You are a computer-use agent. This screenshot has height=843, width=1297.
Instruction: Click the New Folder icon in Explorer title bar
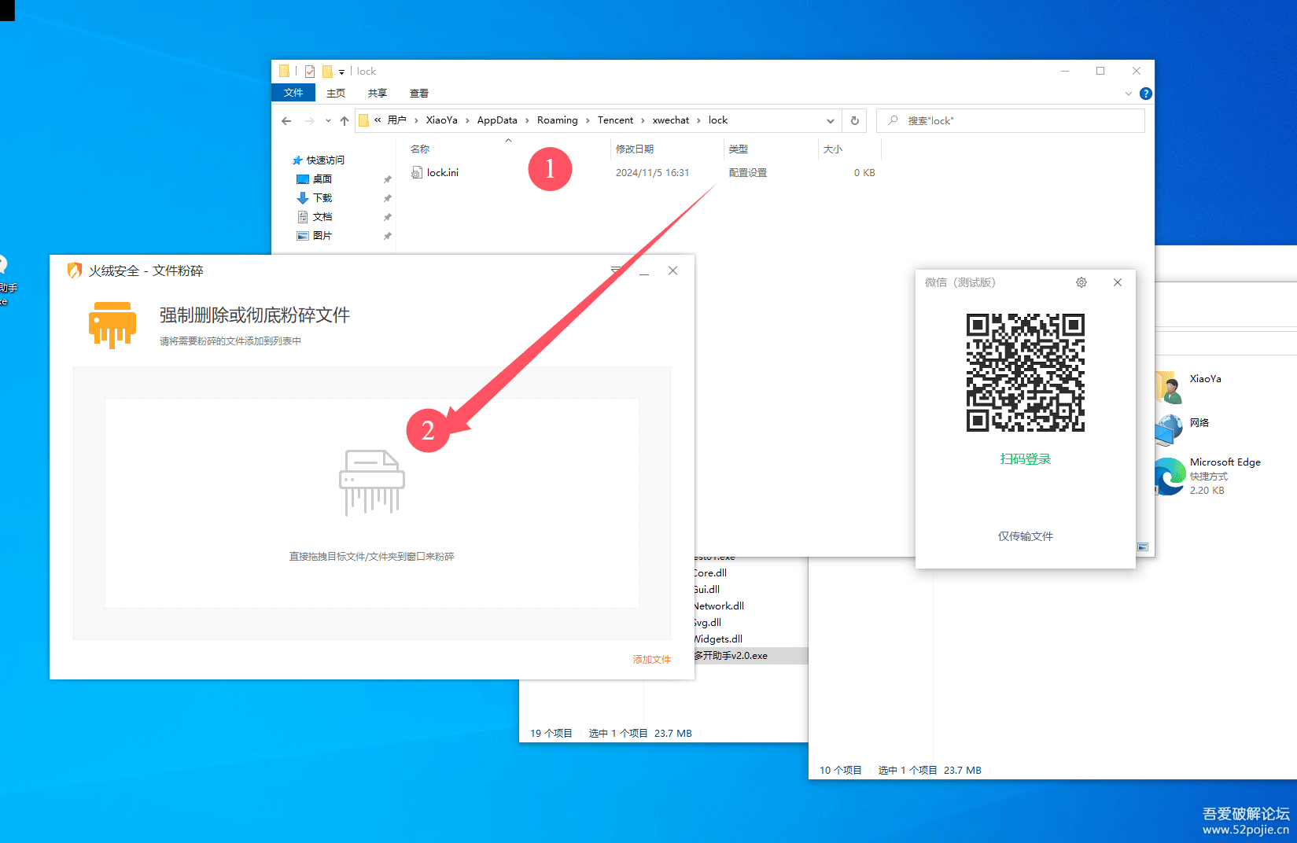click(327, 72)
